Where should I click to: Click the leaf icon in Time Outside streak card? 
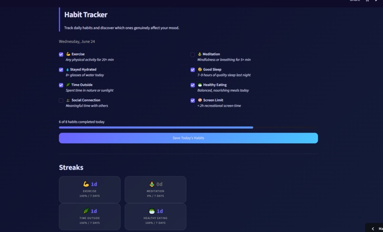86,211
